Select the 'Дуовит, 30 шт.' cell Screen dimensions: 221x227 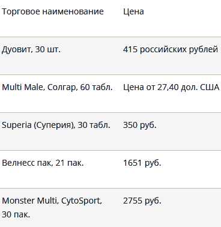(x=31, y=49)
